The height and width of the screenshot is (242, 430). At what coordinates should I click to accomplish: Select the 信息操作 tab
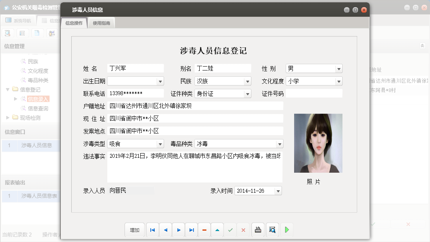pos(74,22)
